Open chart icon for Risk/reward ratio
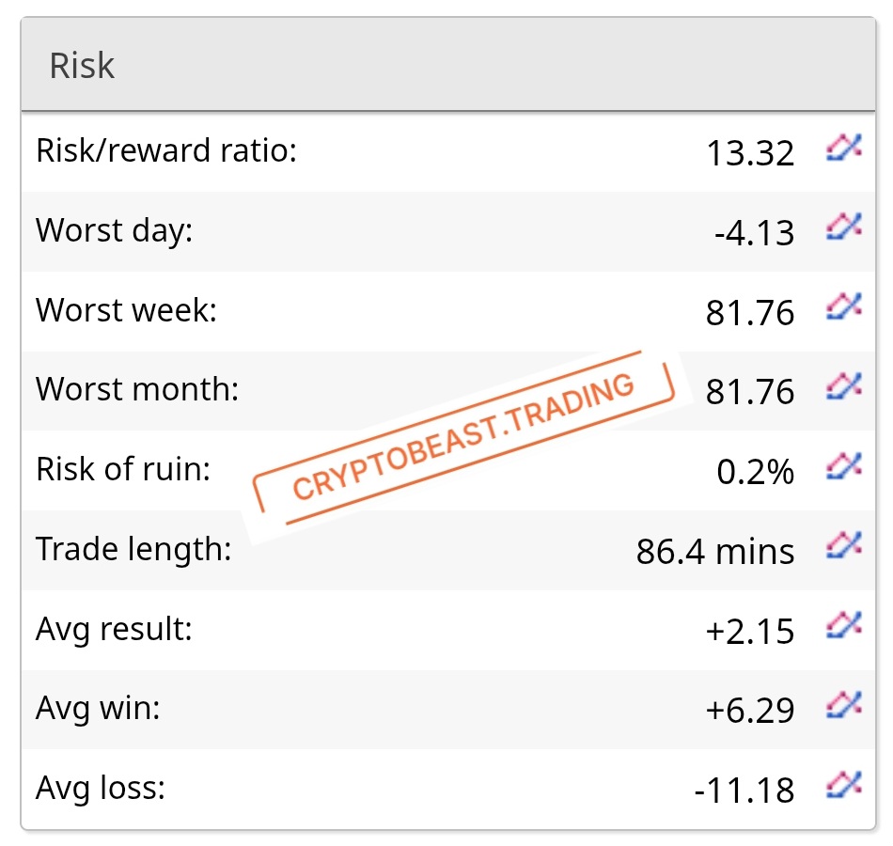The image size is (893, 846). [844, 149]
